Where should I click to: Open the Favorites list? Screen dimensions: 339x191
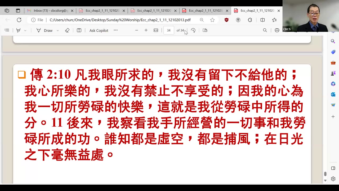[x=274, y=20]
